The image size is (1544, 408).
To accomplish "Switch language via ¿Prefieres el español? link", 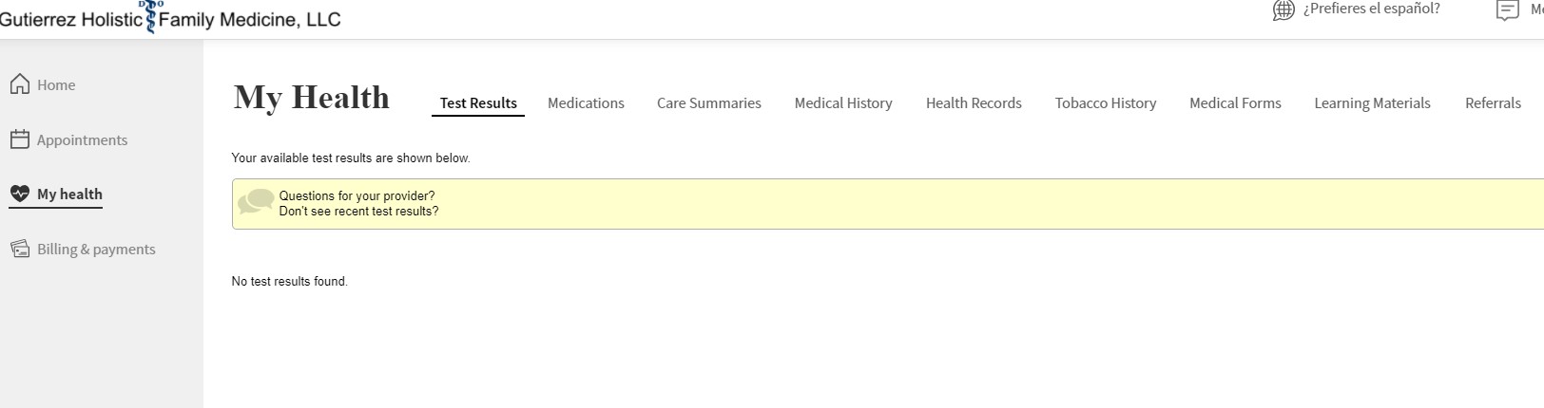I will (x=1371, y=9).
